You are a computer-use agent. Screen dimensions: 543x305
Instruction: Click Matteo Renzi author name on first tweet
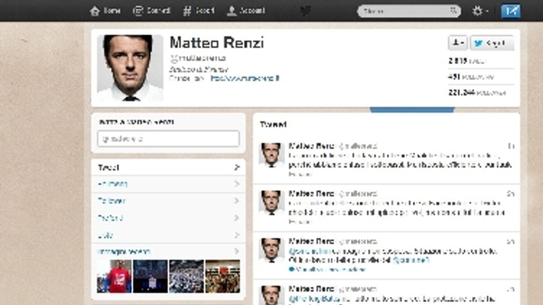click(x=312, y=146)
